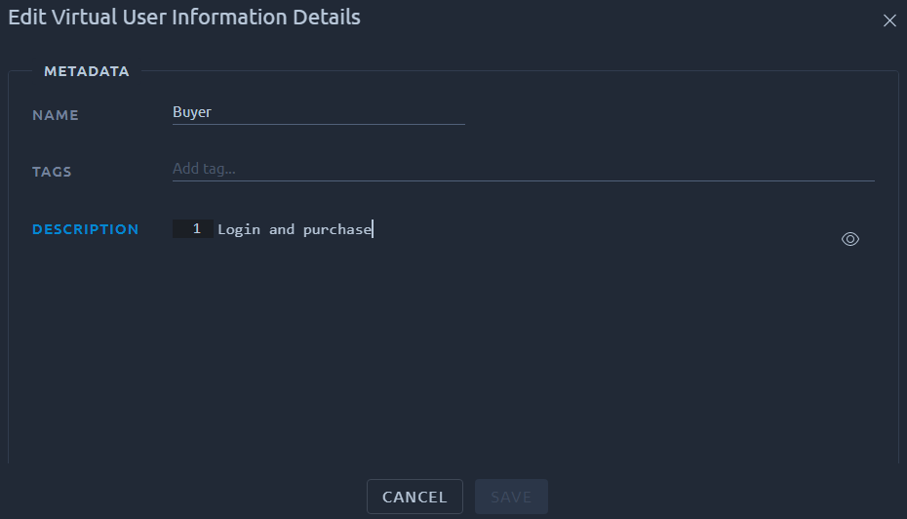Image resolution: width=907 pixels, height=519 pixels.
Task: Click the word Login in description
Action: click(239, 229)
